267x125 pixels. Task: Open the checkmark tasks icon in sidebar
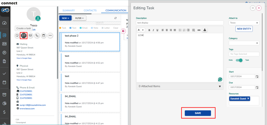click(5, 74)
